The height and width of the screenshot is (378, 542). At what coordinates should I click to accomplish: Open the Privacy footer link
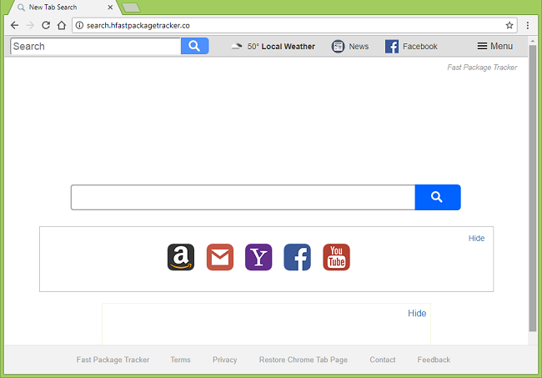(224, 360)
